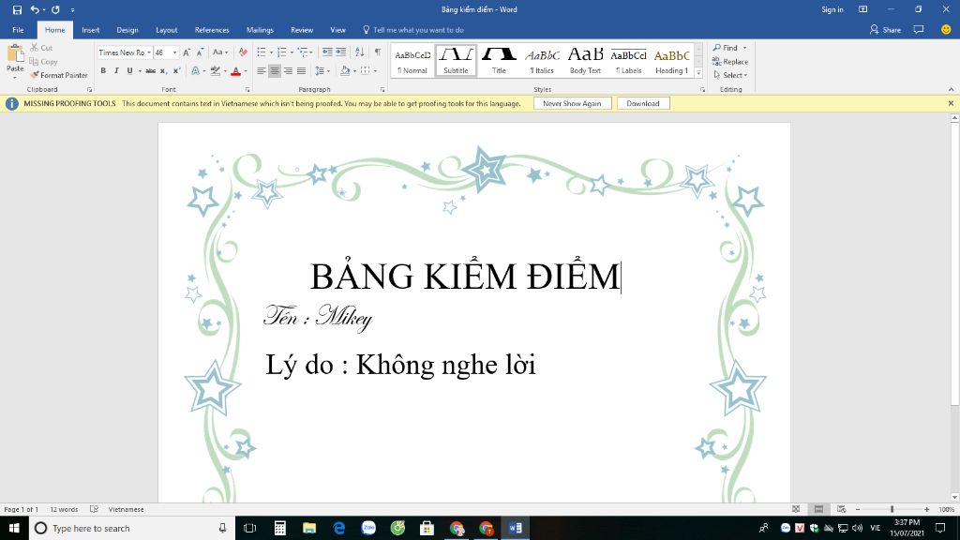Apply text highlight color
Screen dimensions: 960x540
click(216, 71)
